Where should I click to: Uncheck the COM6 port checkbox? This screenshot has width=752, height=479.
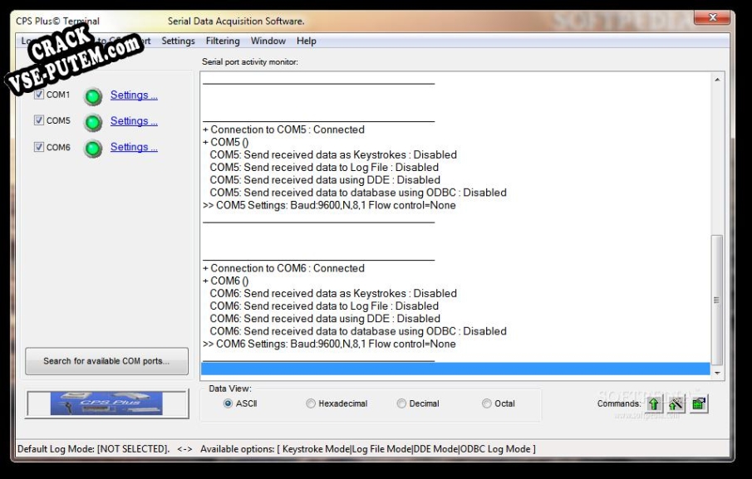pyautogui.click(x=39, y=147)
